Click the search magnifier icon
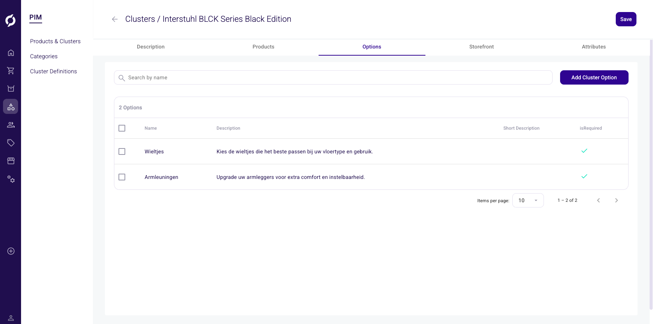The width and height of the screenshot is (653, 324). pyautogui.click(x=121, y=78)
